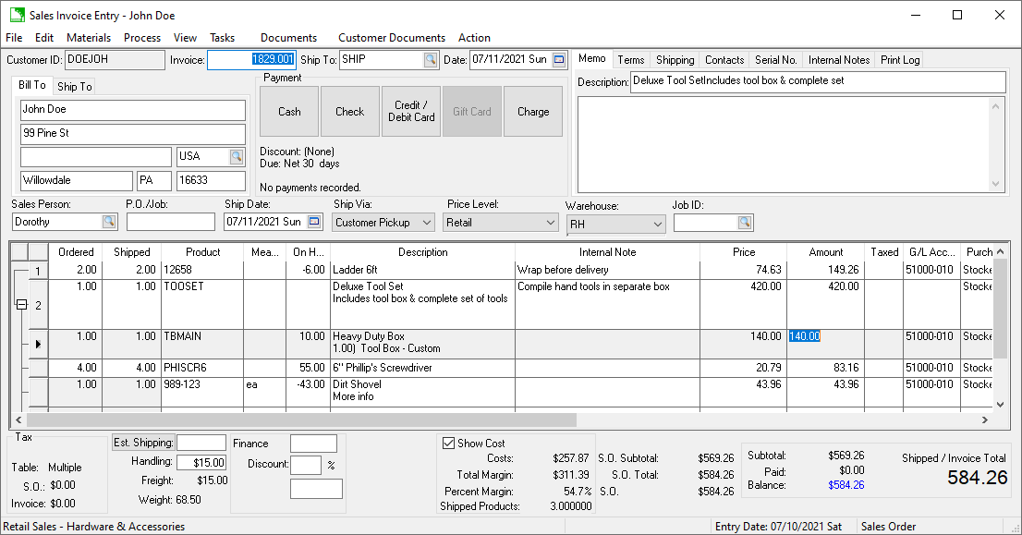Open the Price Level dropdown
The image size is (1022, 535).
[x=550, y=223]
